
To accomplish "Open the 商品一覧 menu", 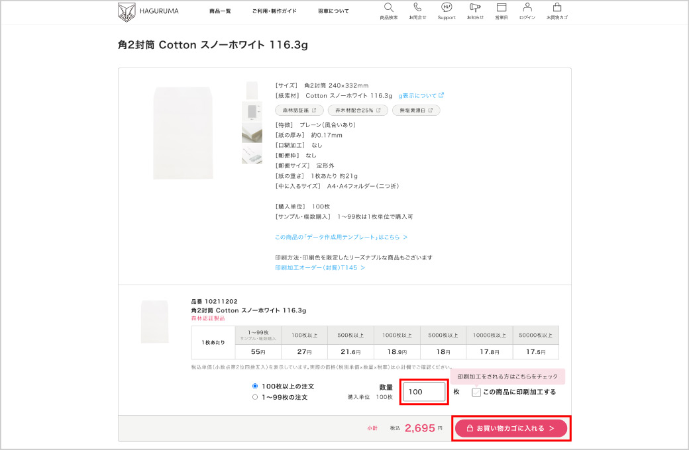I will tap(220, 11).
